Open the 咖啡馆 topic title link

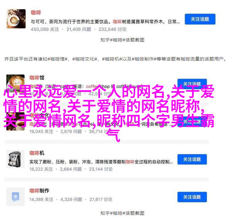[37, 78]
